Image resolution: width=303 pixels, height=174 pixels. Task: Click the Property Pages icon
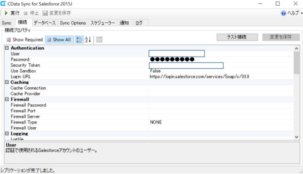pyautogui.click(x=99, y=40)
